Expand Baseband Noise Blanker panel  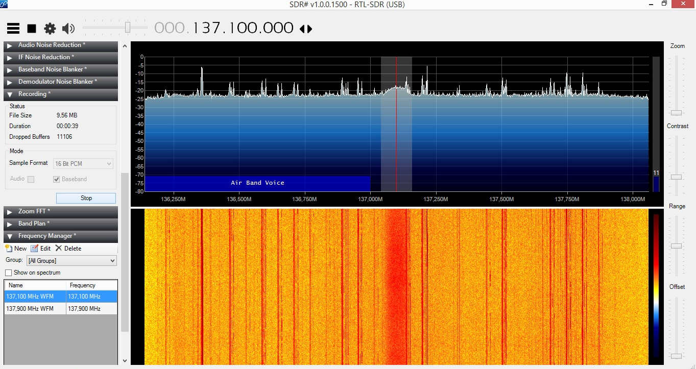61,69
